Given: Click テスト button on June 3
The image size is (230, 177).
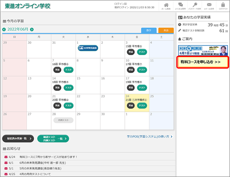Looking at the screenshot, I should tap(142, 52).
